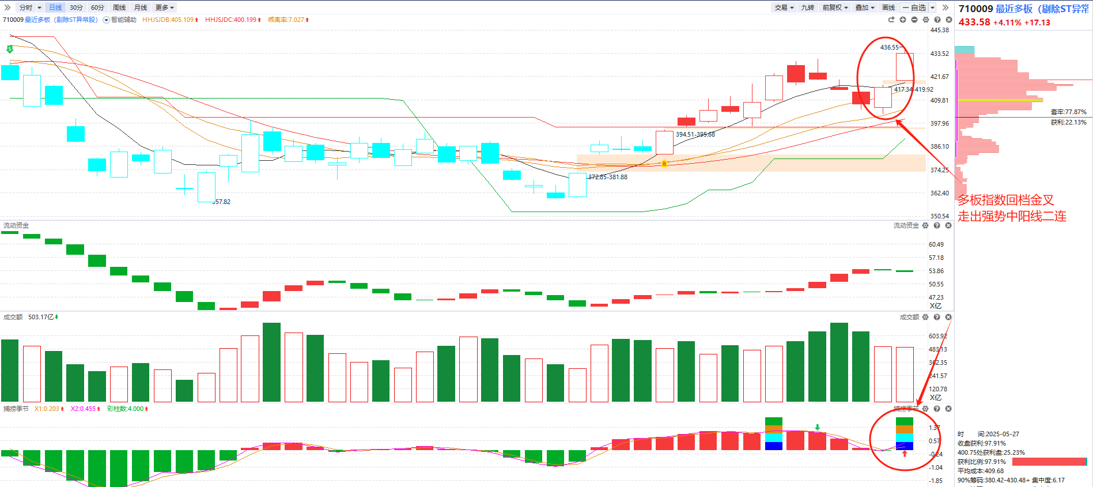Click the orange marker on the shaded band
1093x487 pixels.
coord(664,163)
